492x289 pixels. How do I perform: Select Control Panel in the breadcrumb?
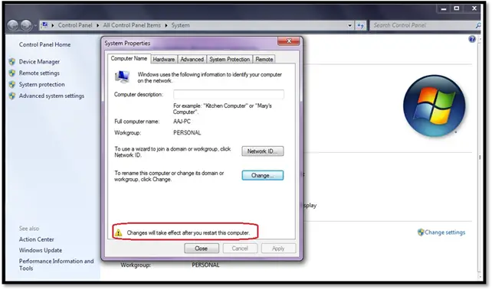tap(75, 25)
